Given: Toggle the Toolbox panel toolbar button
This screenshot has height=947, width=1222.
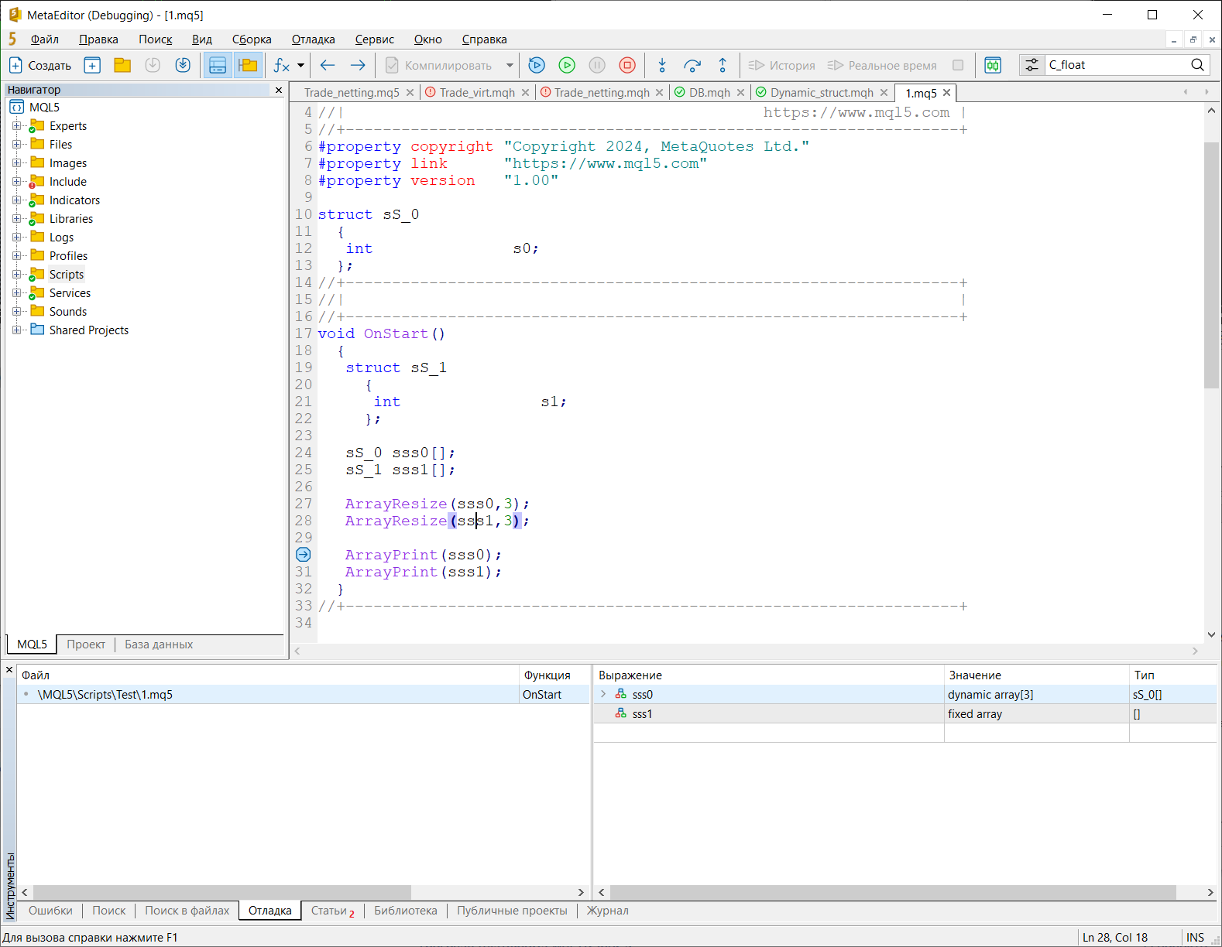Looking at the screenshot, I should 218,66.
